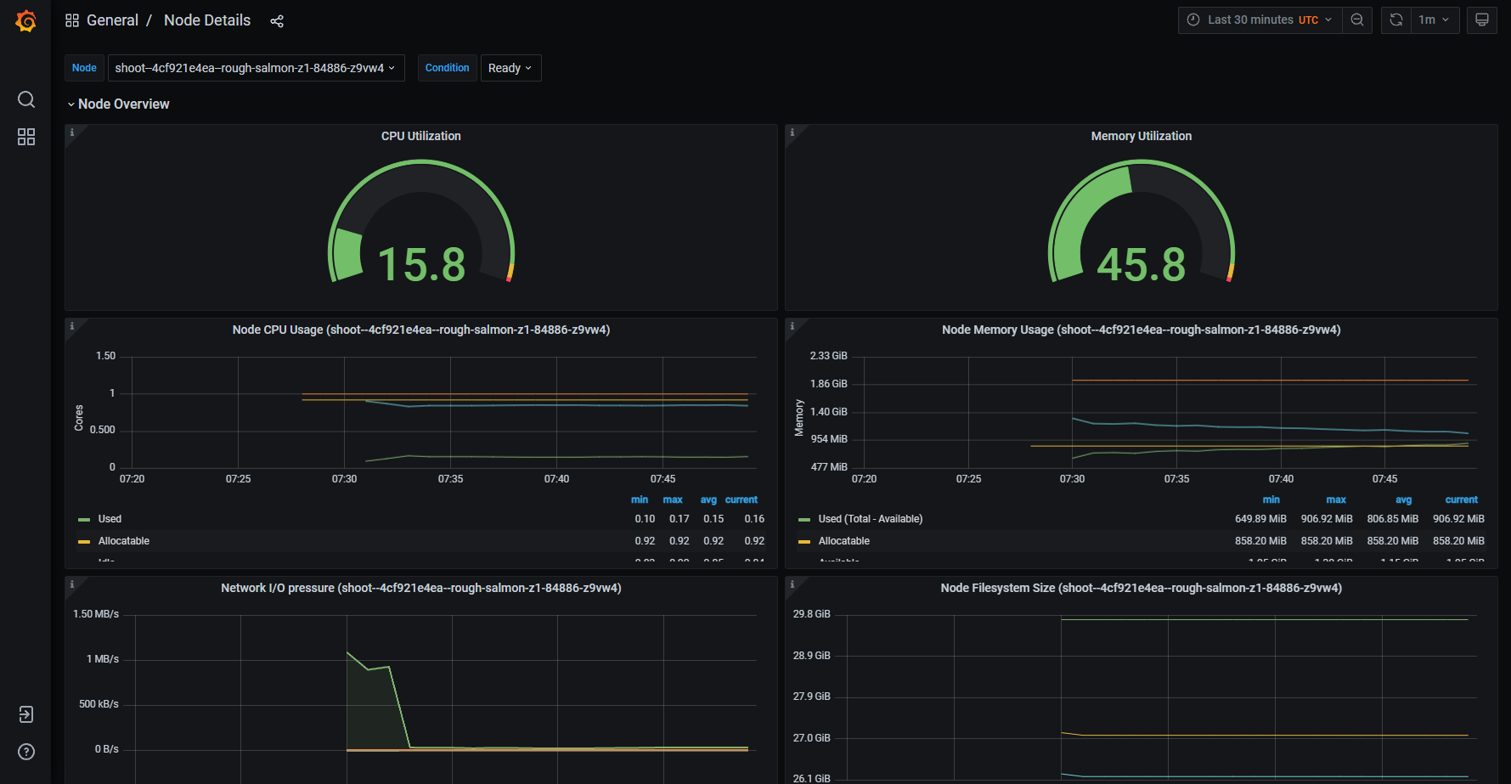
Task: Open the Dashboards grid icon in sidebar
Action: pyautogui.click(x=26, y=137)
